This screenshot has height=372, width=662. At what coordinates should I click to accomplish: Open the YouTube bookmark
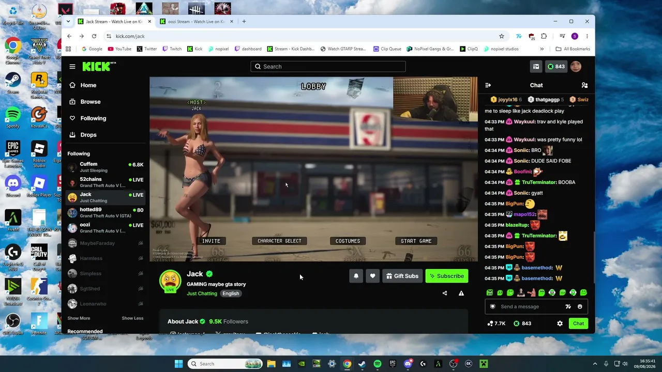click(119, 49)
